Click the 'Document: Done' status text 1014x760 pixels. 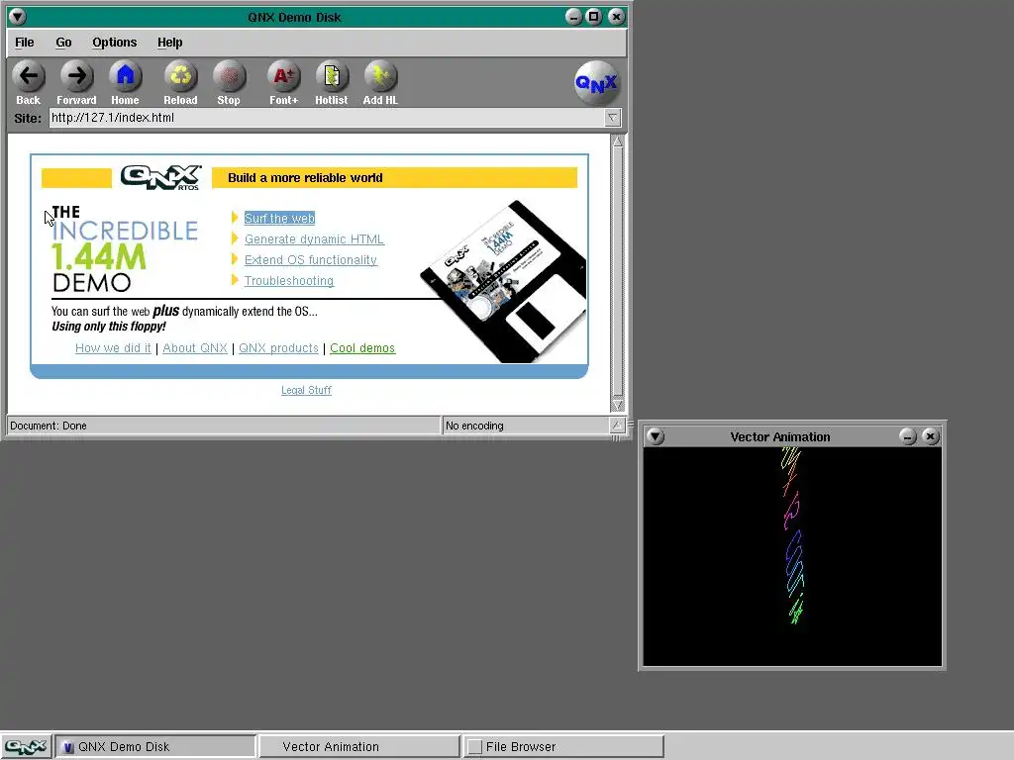(49, 426)
